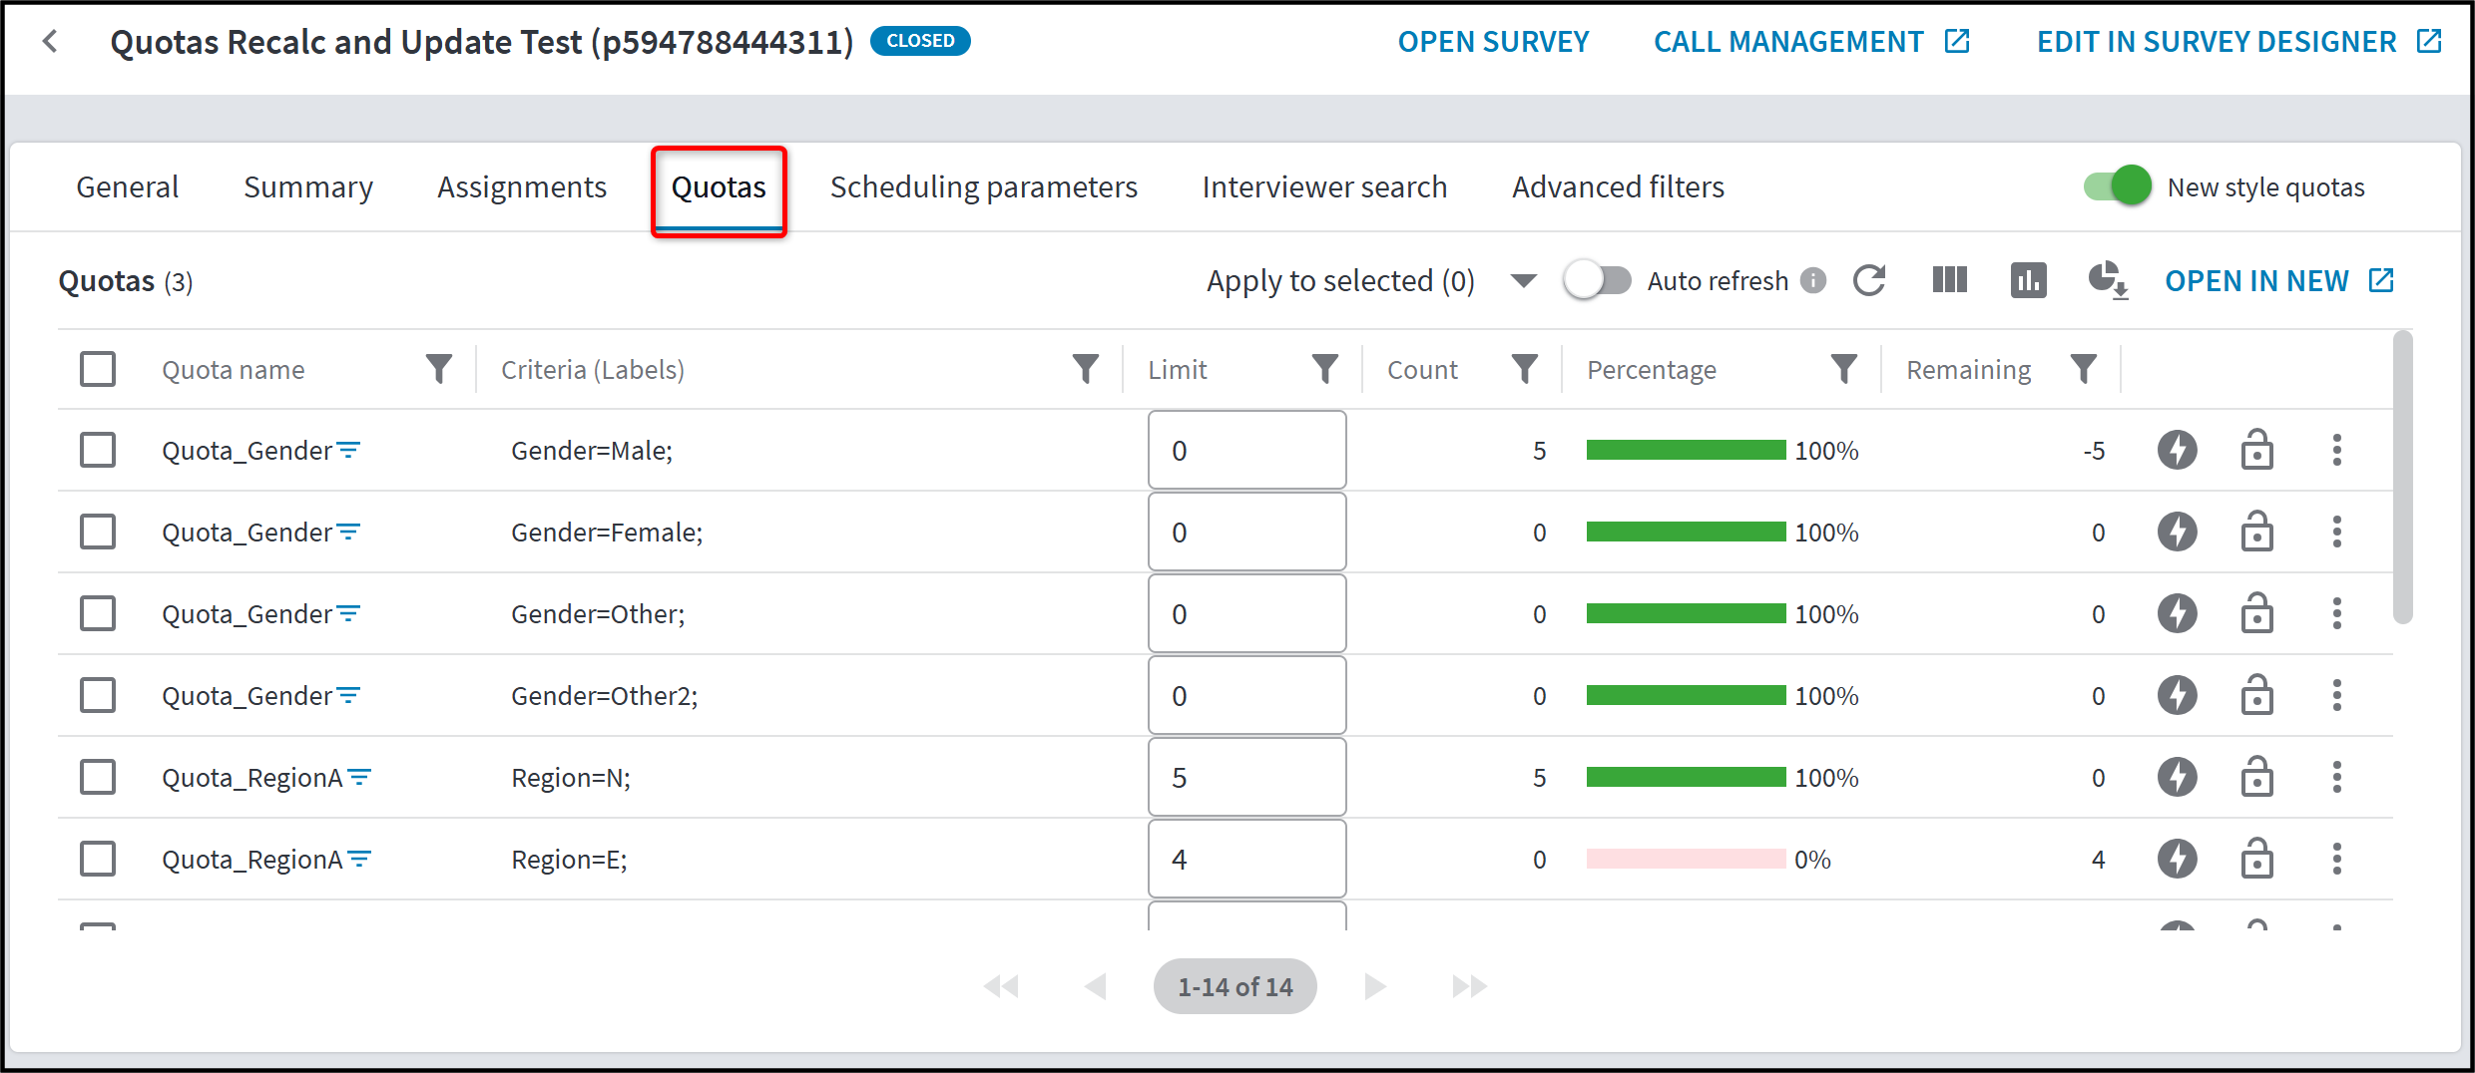
Task: Switch to the Assignments tab
Action: coord(522,187)
